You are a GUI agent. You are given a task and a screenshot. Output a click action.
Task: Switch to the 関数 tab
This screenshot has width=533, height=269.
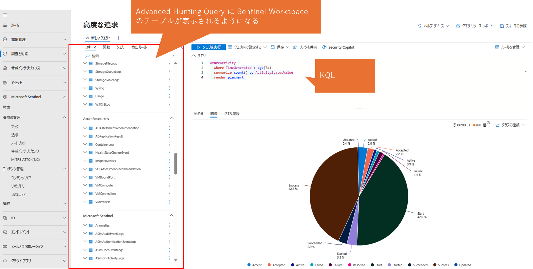(x=106, y=47)
